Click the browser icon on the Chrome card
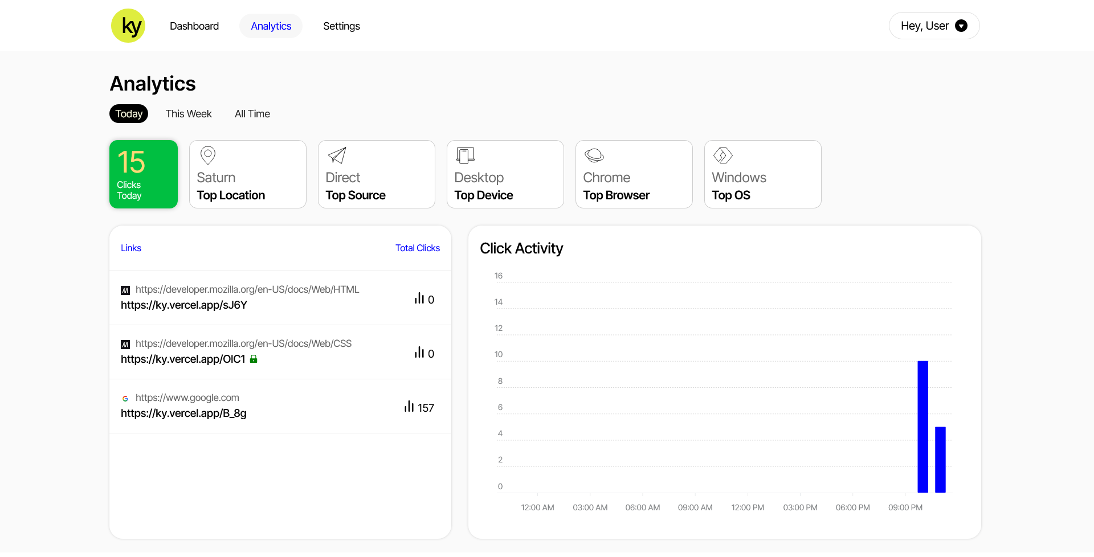This screenshot has width=1094, height=557. (593, 155)
